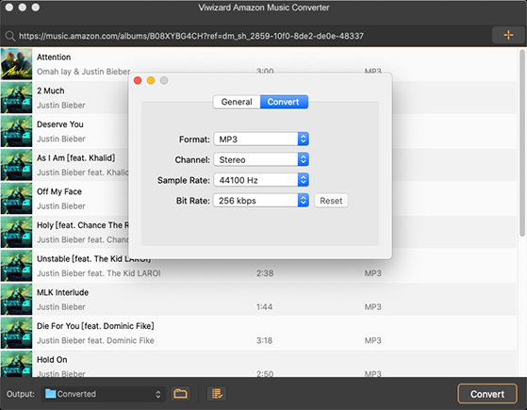Open the converted history list icon
The height and width of the screenshot is (410, 527).
point(217,394)
